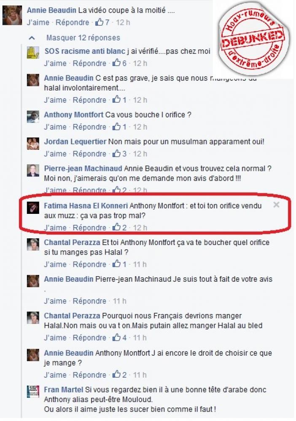Open Anthony Montfort's profile picture

click(33, 117)
